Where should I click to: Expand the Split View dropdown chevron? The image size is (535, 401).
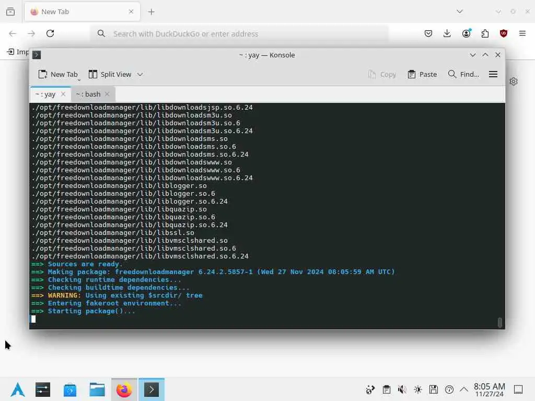click(x=140, y=74)
